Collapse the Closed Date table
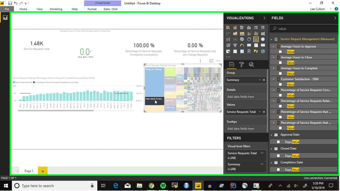 point(271,149)
